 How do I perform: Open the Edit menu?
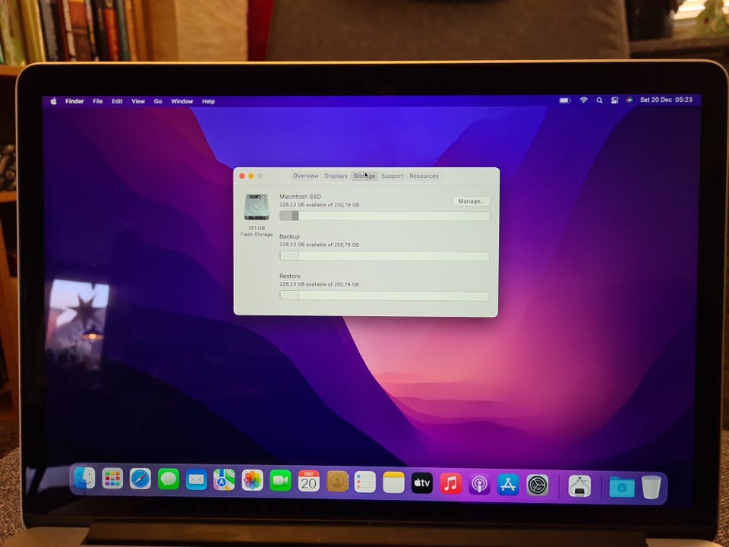coord(117,101)
